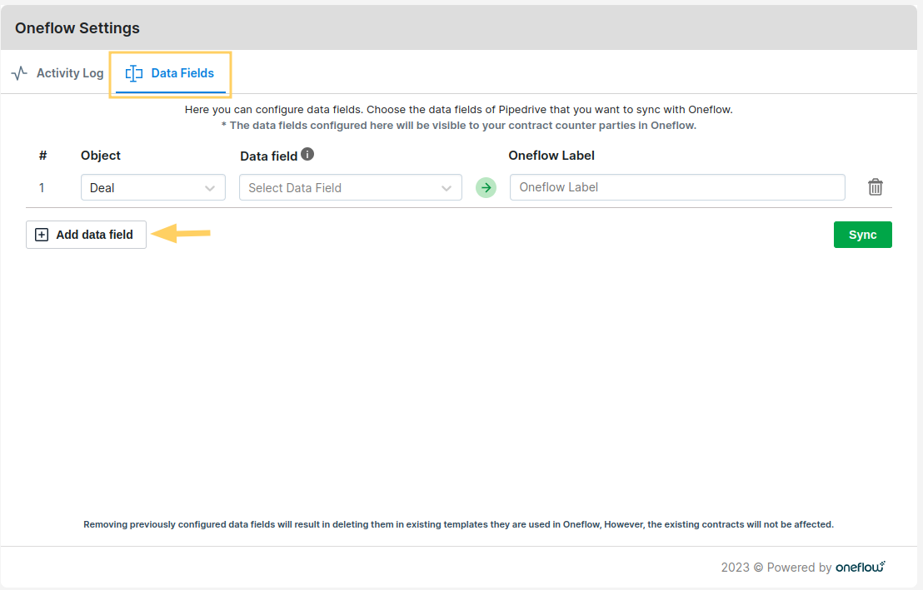This screenshot has height=590, width=923.
Task: Click the Object column header
Action: pos(101,156)
